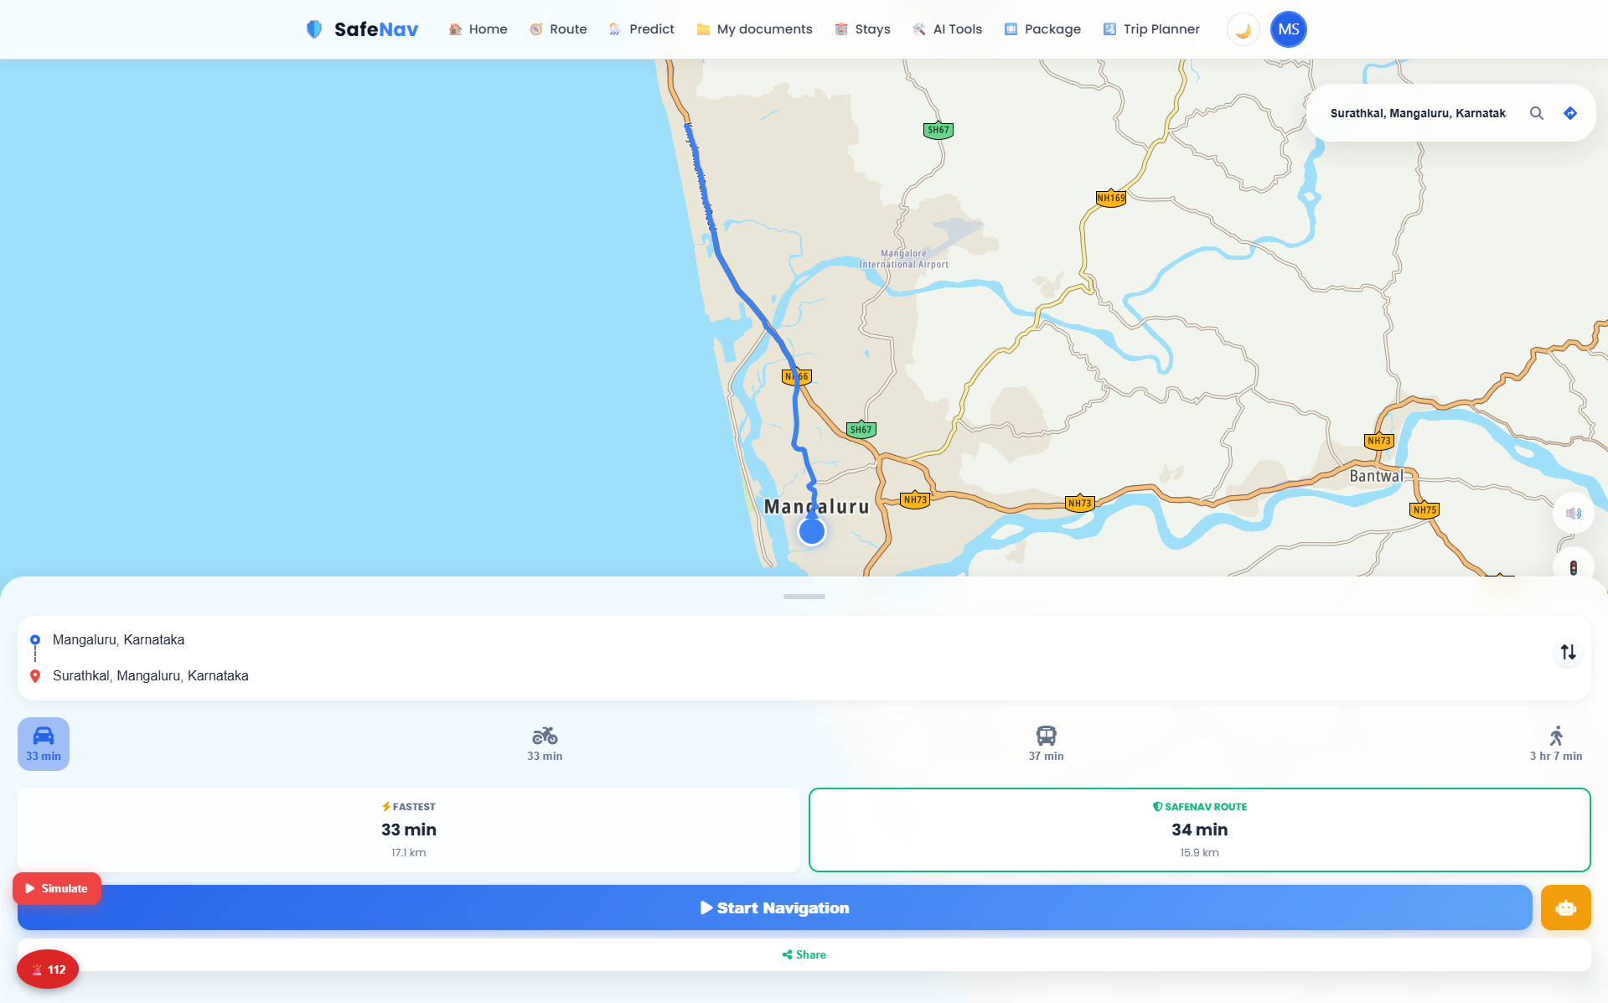Image resolution: width=1608 pixels, height=1003 pixels.
Task: Click the map search field text
Action: [x=1418, y=113]
